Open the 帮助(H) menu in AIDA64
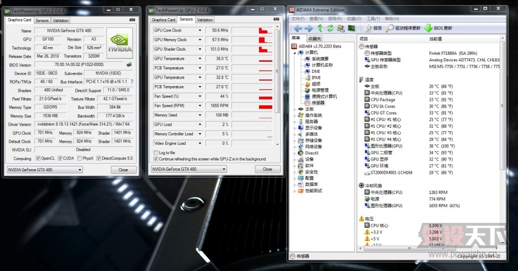The height and width of the screenshot is (271, 518). pyautogui.click(x=392, y=19)
